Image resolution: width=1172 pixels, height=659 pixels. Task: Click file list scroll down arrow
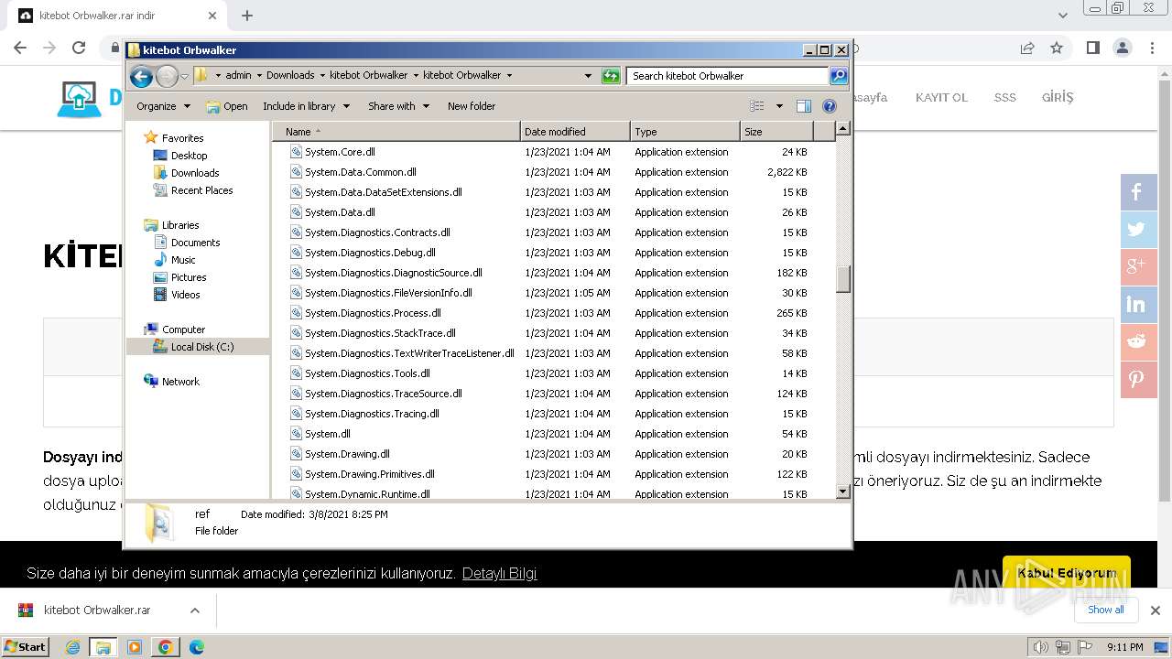coord(843,492)
